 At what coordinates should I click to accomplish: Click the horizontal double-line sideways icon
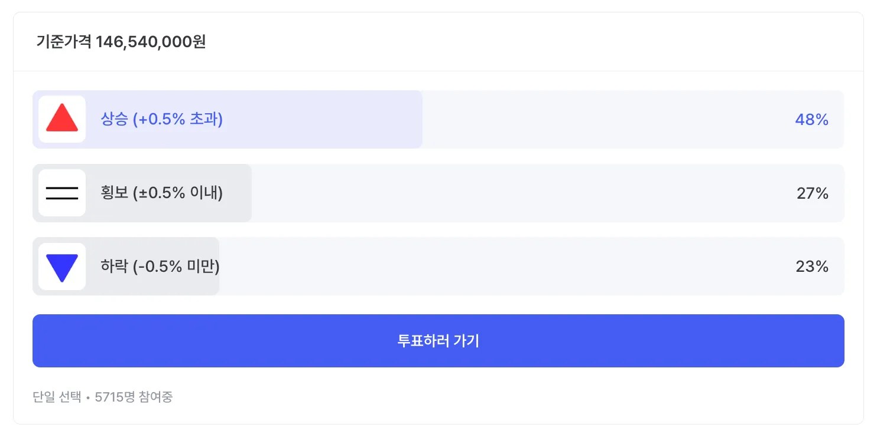point(62,193)
